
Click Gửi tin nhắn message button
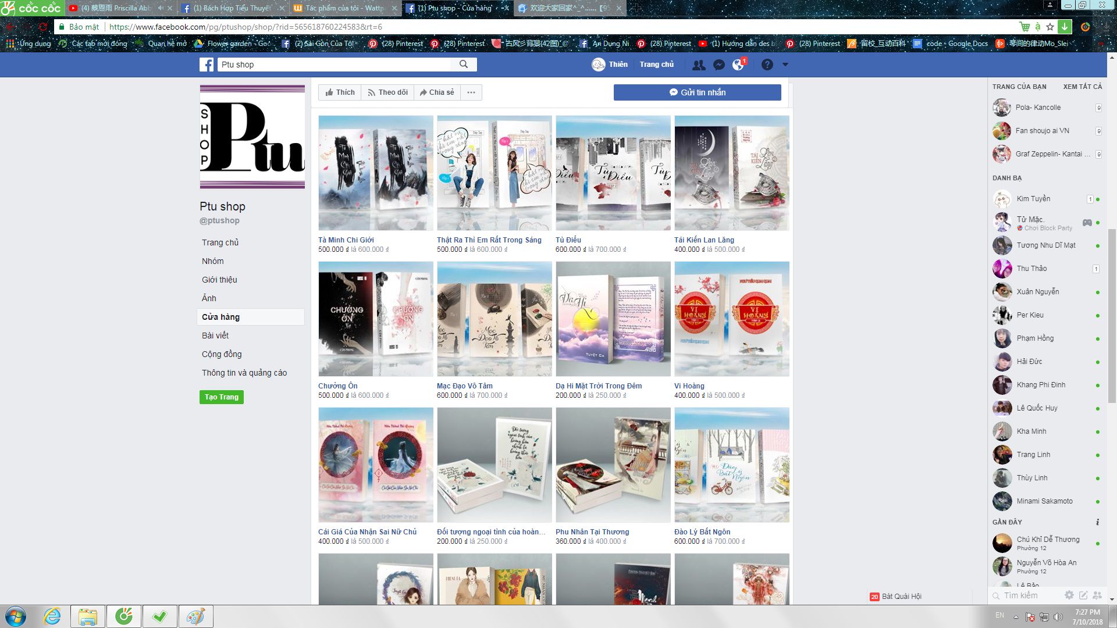[697, 92]
